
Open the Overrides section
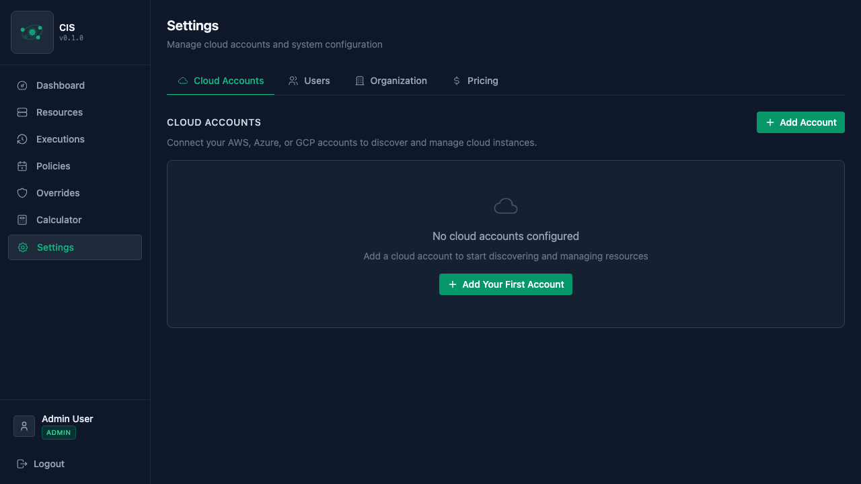(x=75, y=193)
